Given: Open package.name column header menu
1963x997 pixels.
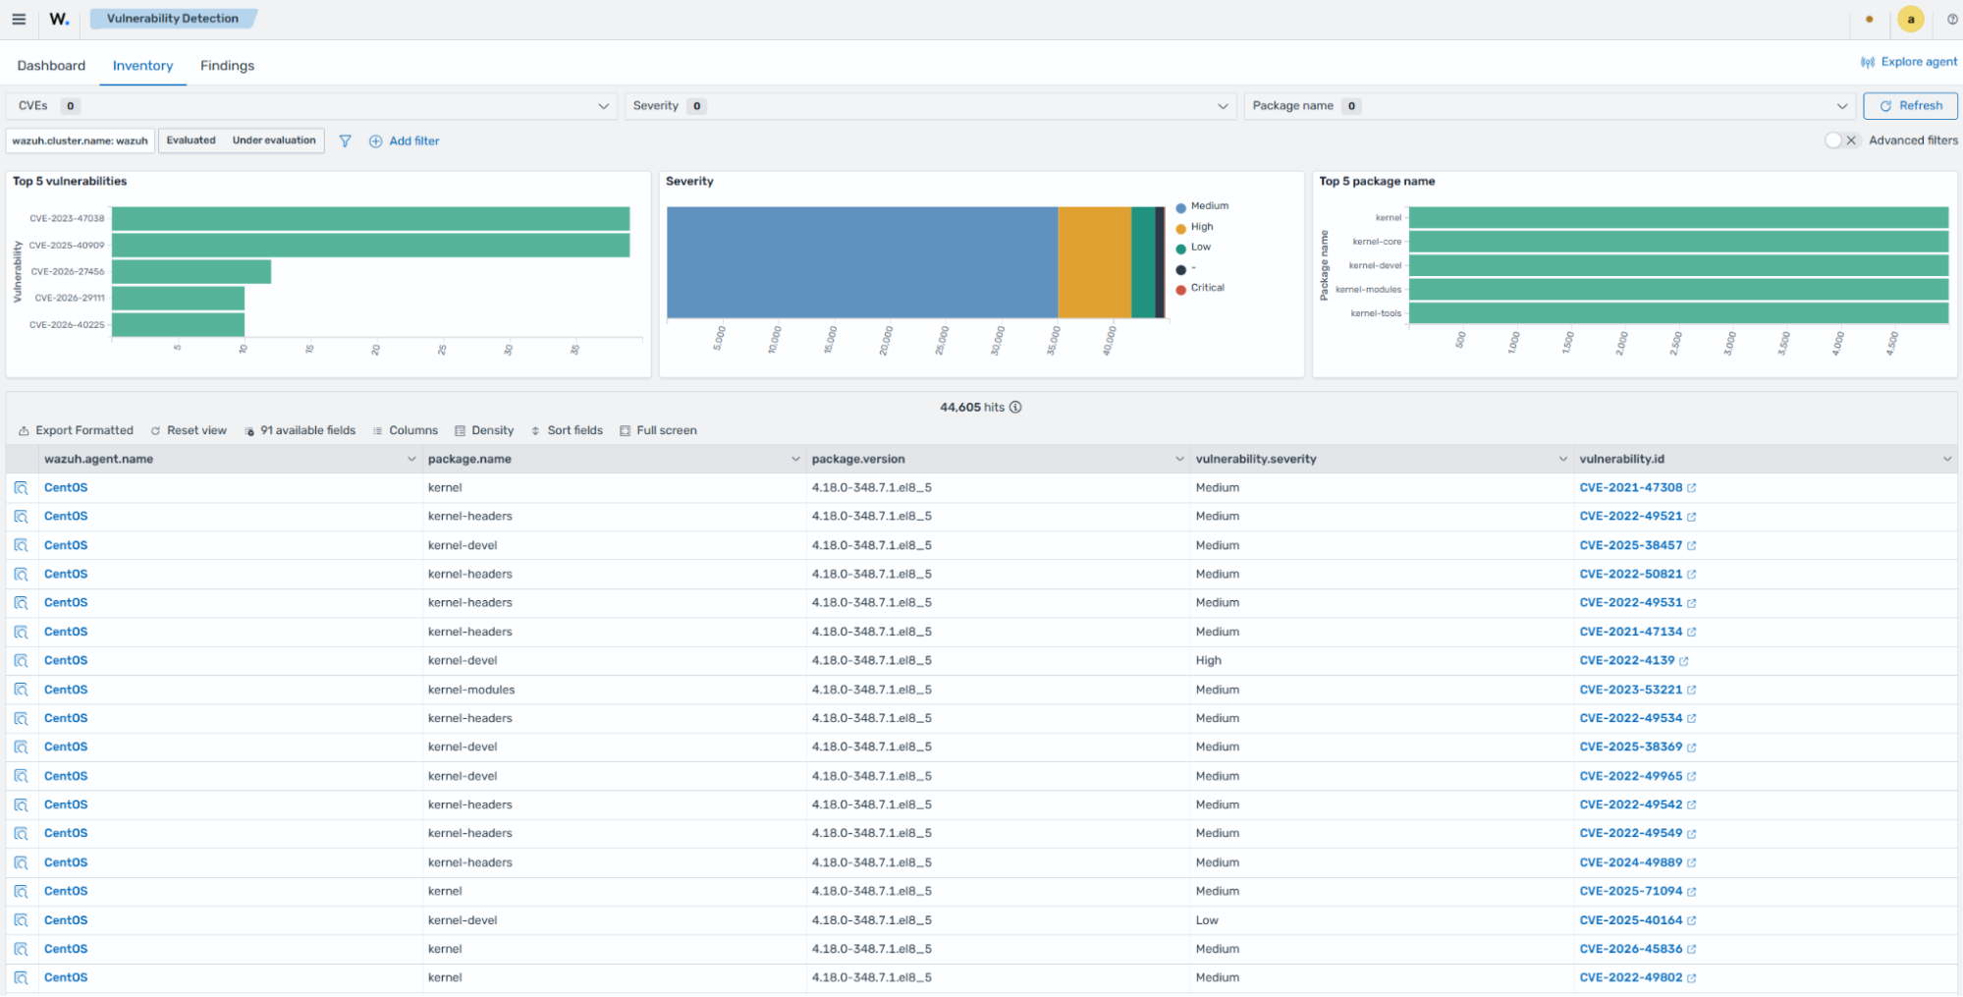Looking at the screenshot, I should tap(795, 460).
